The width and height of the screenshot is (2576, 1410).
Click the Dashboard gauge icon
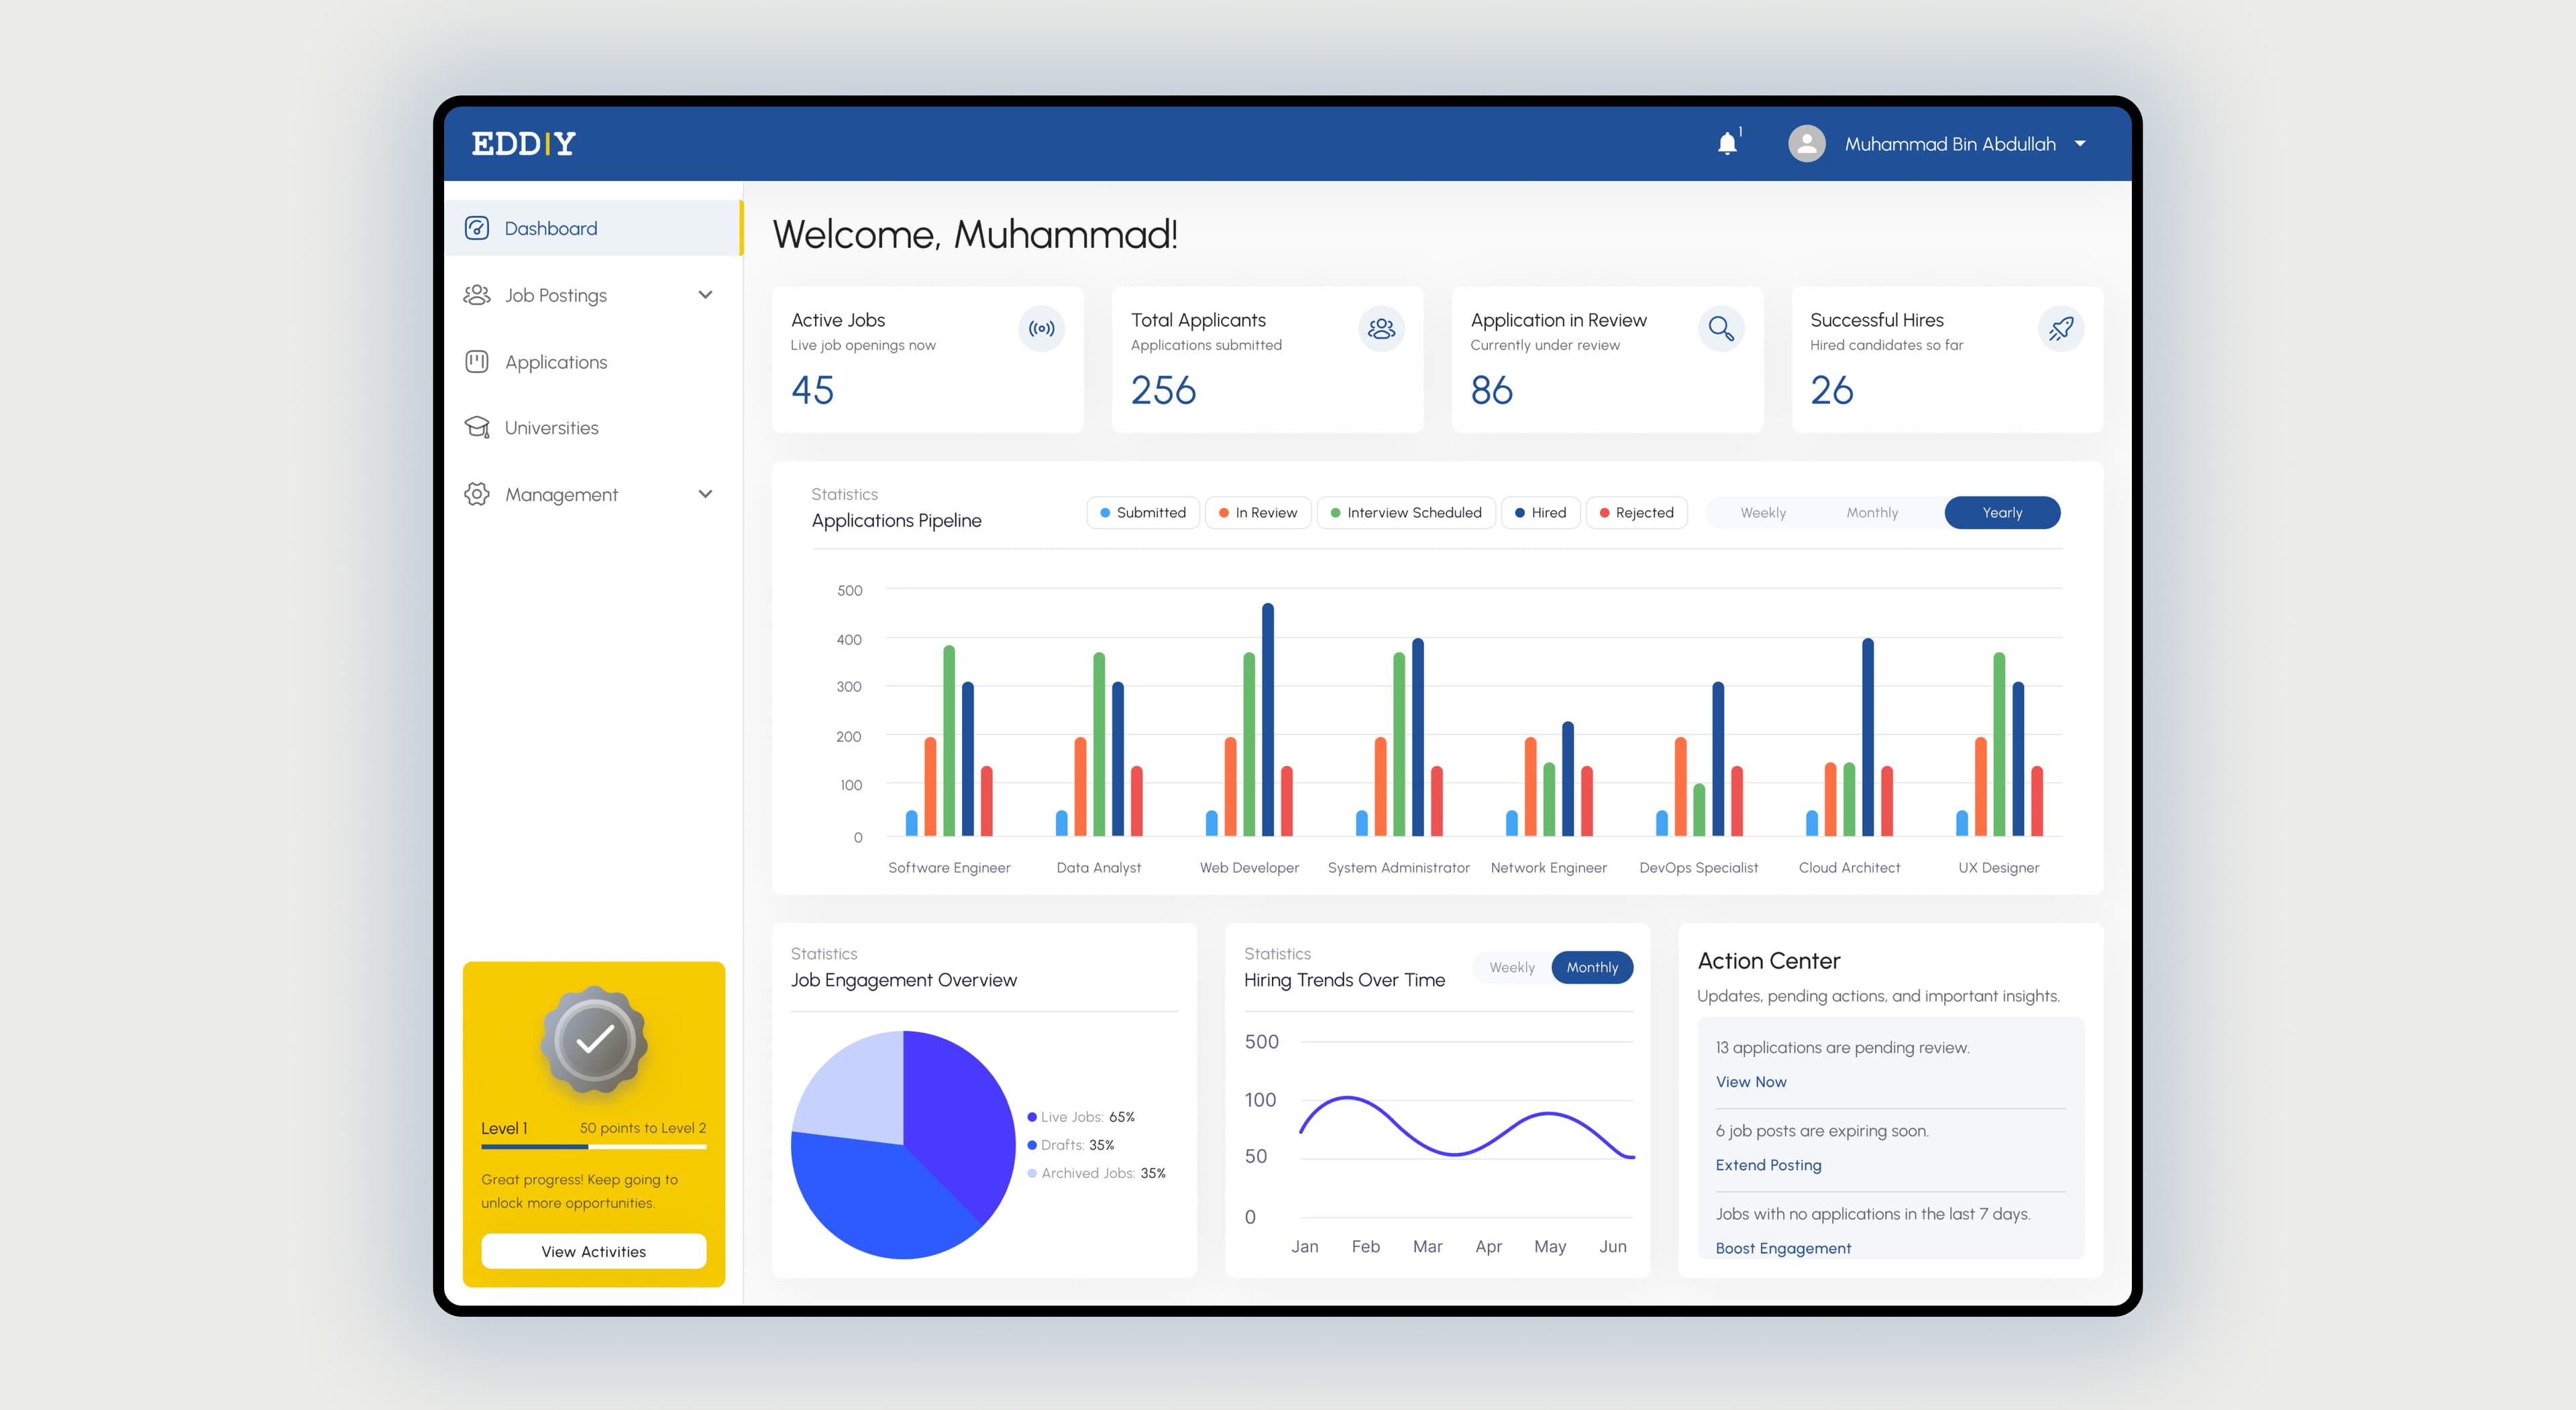477,228
